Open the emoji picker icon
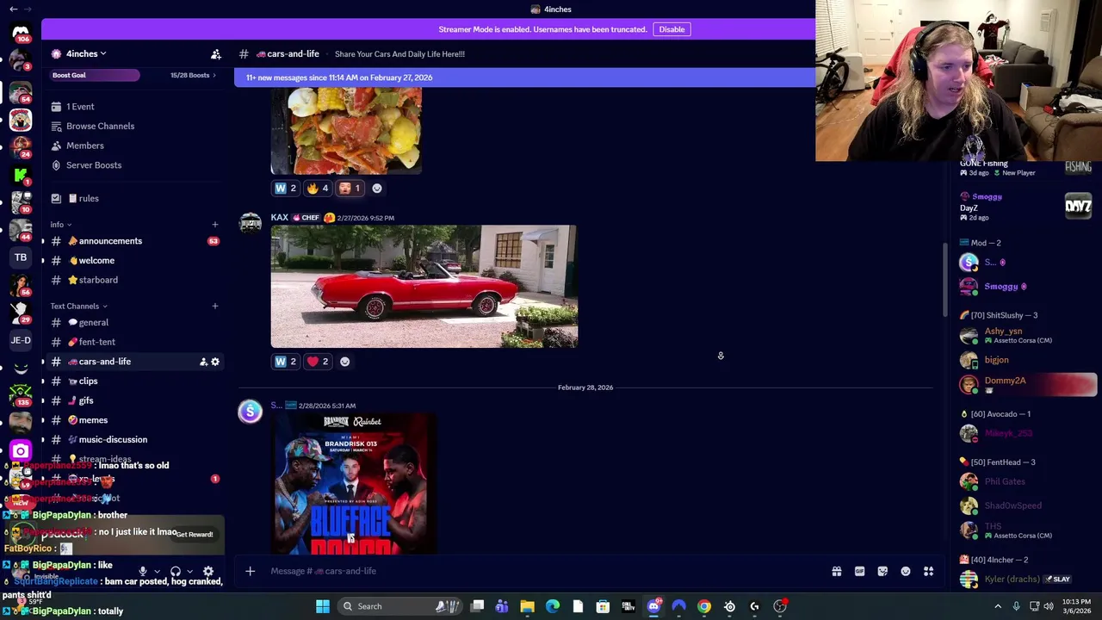The width and height of the screenshot is (1102, 620). (x=906, y=571)
